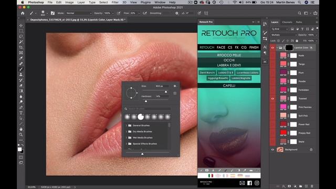The height and width of the screenshot is (189, 336).
Task: Select the Hand tool
Action: point(21,129)
